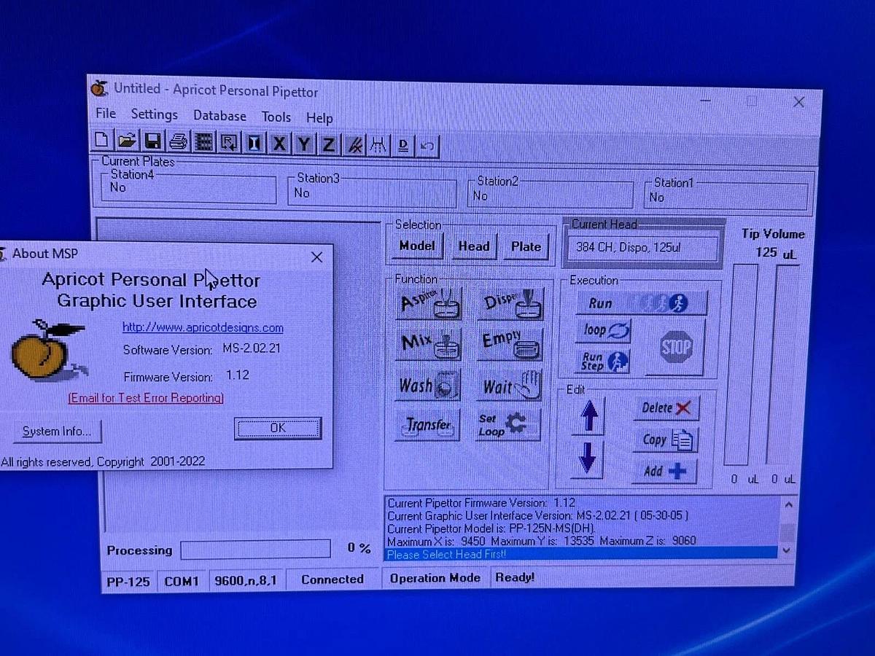Add a Transfer function step
Viewport: 875px width, 656px height.
click(429, 424)
